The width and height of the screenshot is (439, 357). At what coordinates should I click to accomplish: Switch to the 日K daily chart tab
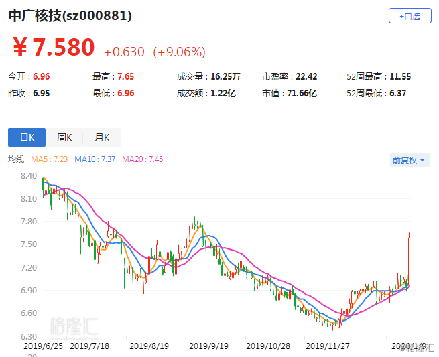coord(27,137)
